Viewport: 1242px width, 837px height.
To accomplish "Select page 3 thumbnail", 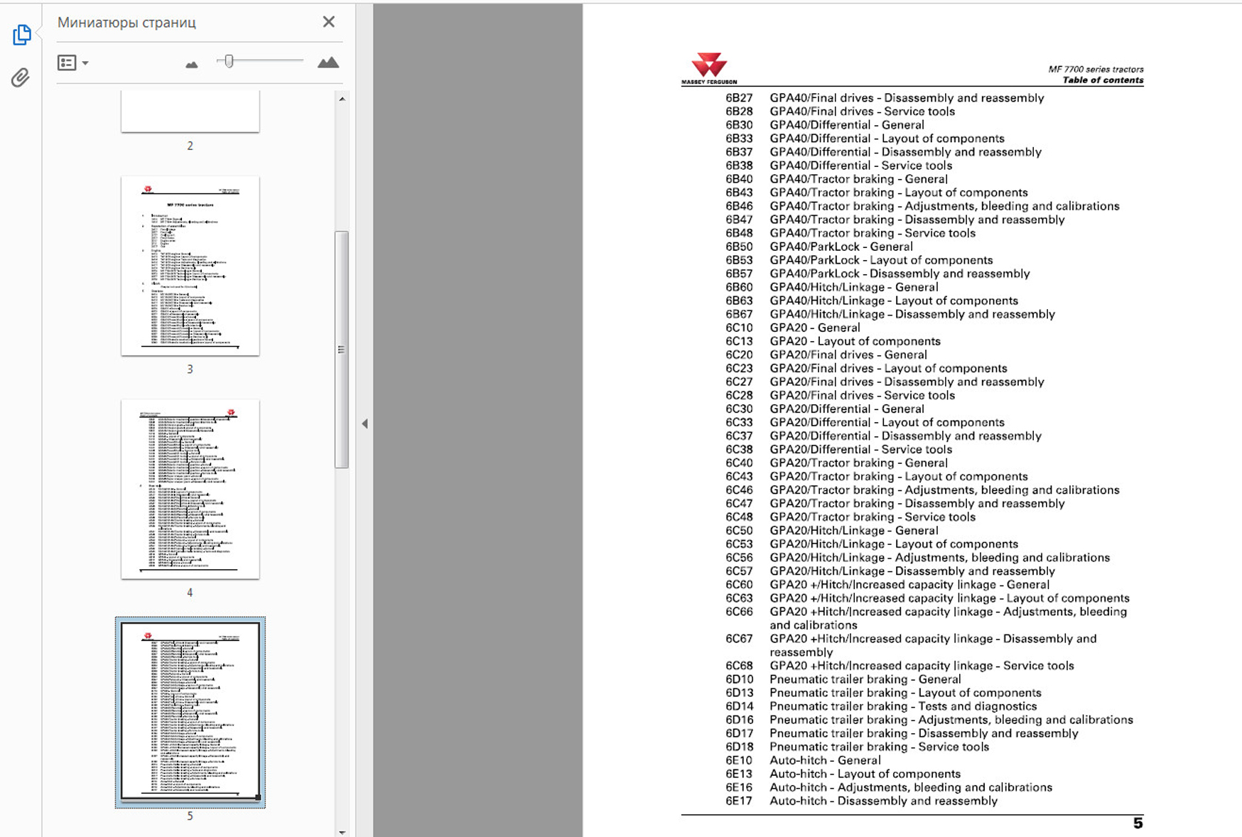I will point(190,266).
